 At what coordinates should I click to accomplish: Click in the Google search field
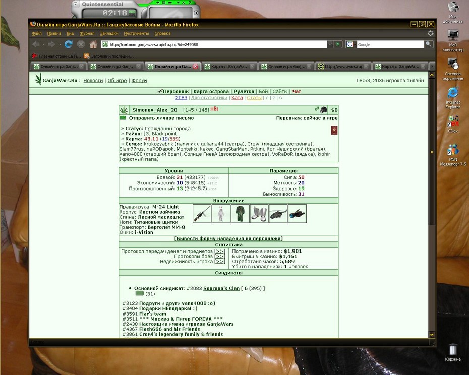[x=390, y=44]
